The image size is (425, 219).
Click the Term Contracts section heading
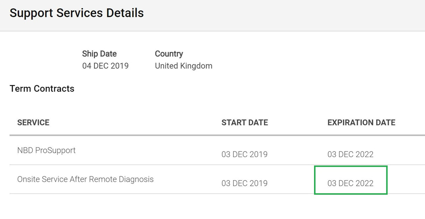(x=42, y=89)
